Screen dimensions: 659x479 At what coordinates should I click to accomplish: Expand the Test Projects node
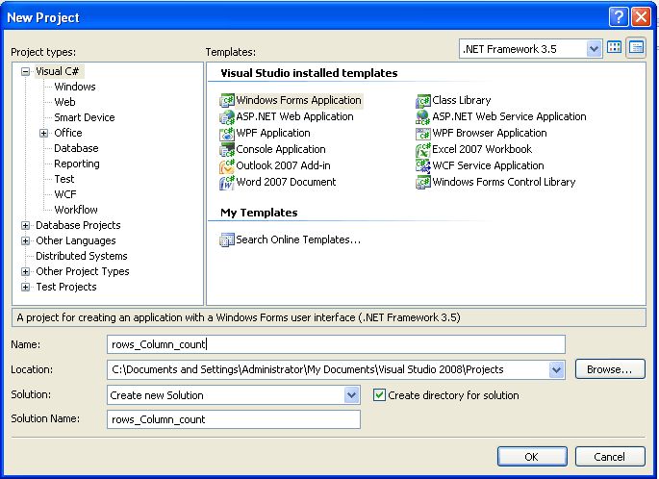[x=26, y=287]
